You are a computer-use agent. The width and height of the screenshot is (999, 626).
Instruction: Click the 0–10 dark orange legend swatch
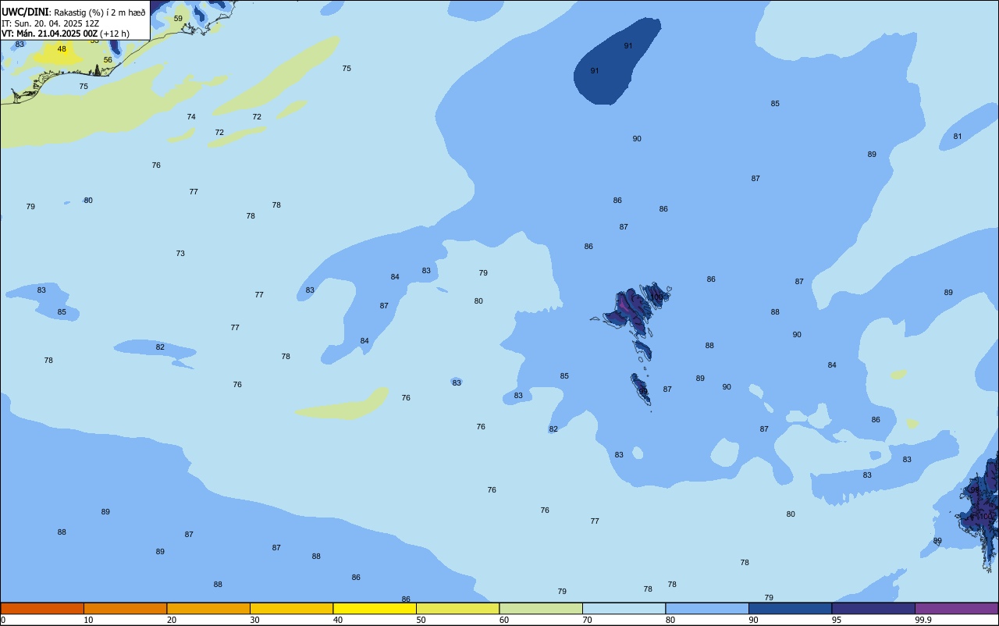(42, 608)
